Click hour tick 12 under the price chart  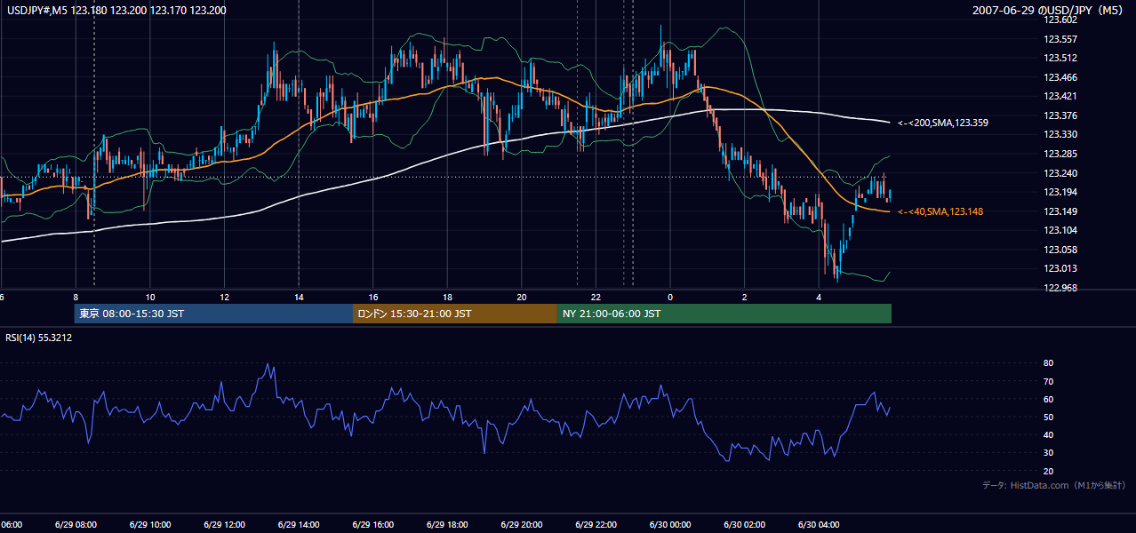(224, 297)
